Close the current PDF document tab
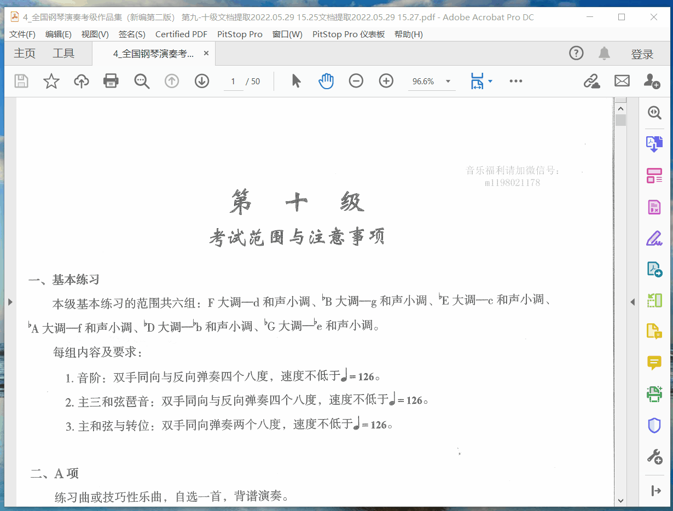The image size is (673, 511). coord(206,54)
